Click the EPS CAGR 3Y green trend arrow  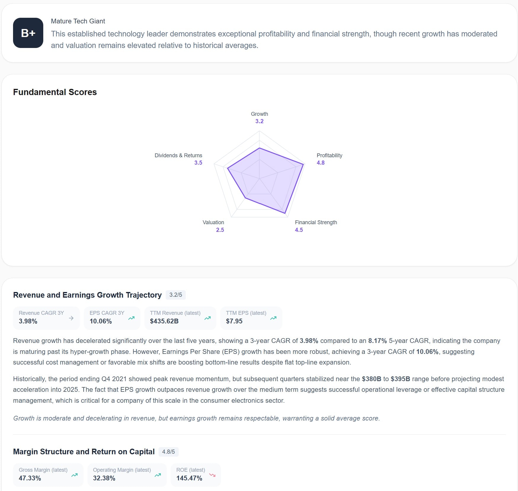point(132,318)
